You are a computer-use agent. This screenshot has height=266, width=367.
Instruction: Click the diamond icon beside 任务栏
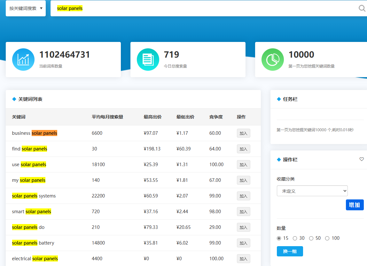click(279, 99)
